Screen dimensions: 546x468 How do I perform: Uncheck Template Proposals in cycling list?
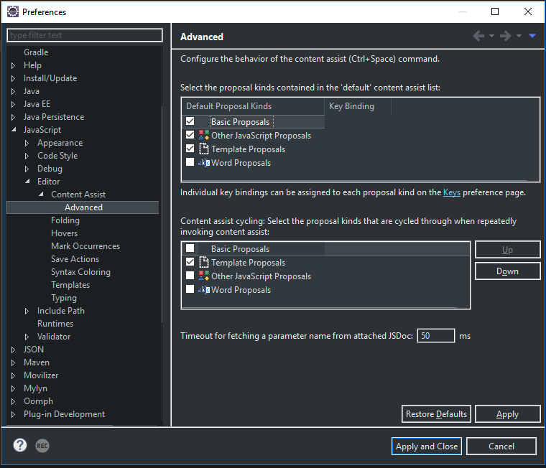click(190, 262)
